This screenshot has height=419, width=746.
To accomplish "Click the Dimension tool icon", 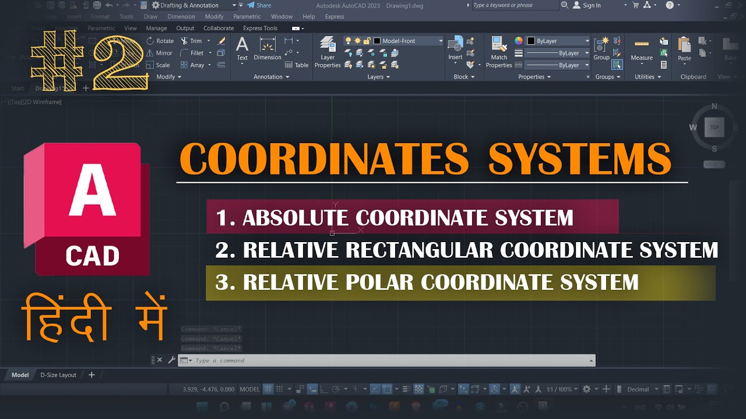I will click(x=268, y=49).
